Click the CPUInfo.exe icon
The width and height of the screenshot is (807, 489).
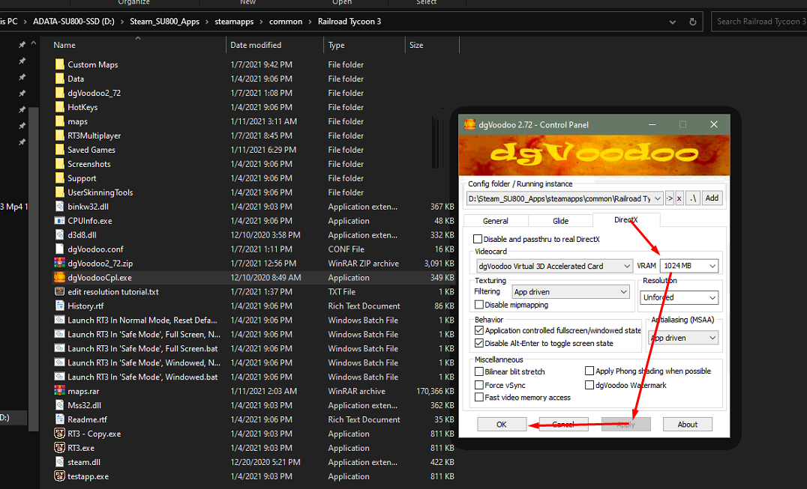[60, 221]
